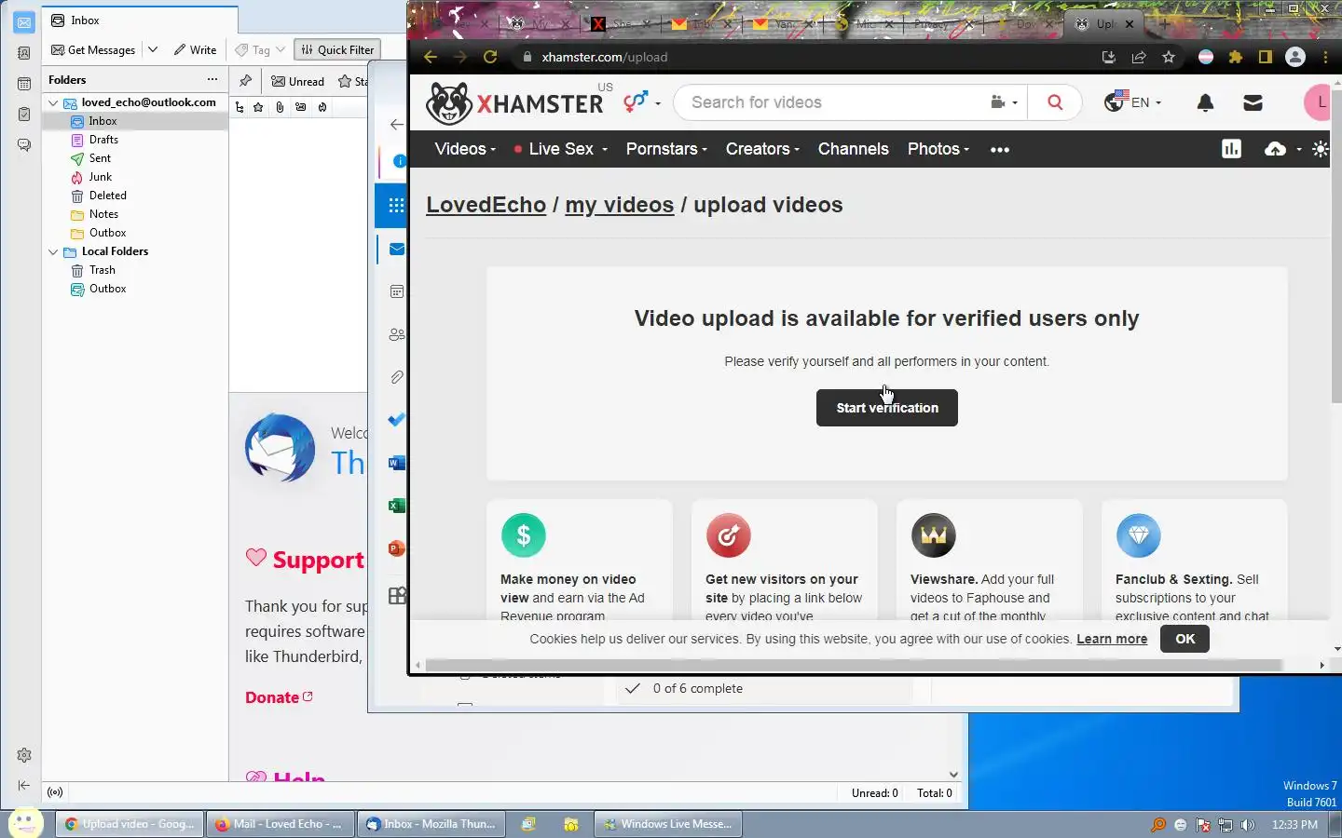1342x838 pixels.
Task: Bookmark page with star icon
Action: (1169, 57)
